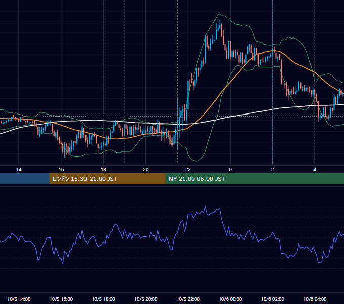This screenshot has height=304, width=344.
Task: Click the NY 21:00-06:00 JST session bar
Action: coord(254,179)
